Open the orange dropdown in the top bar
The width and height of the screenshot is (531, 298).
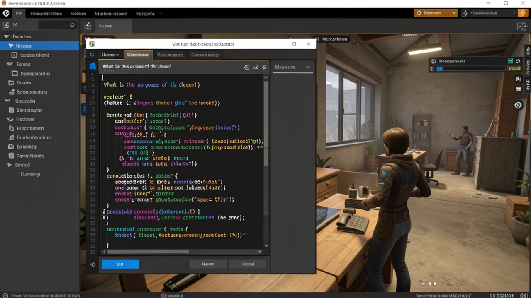tap(436, 13)
